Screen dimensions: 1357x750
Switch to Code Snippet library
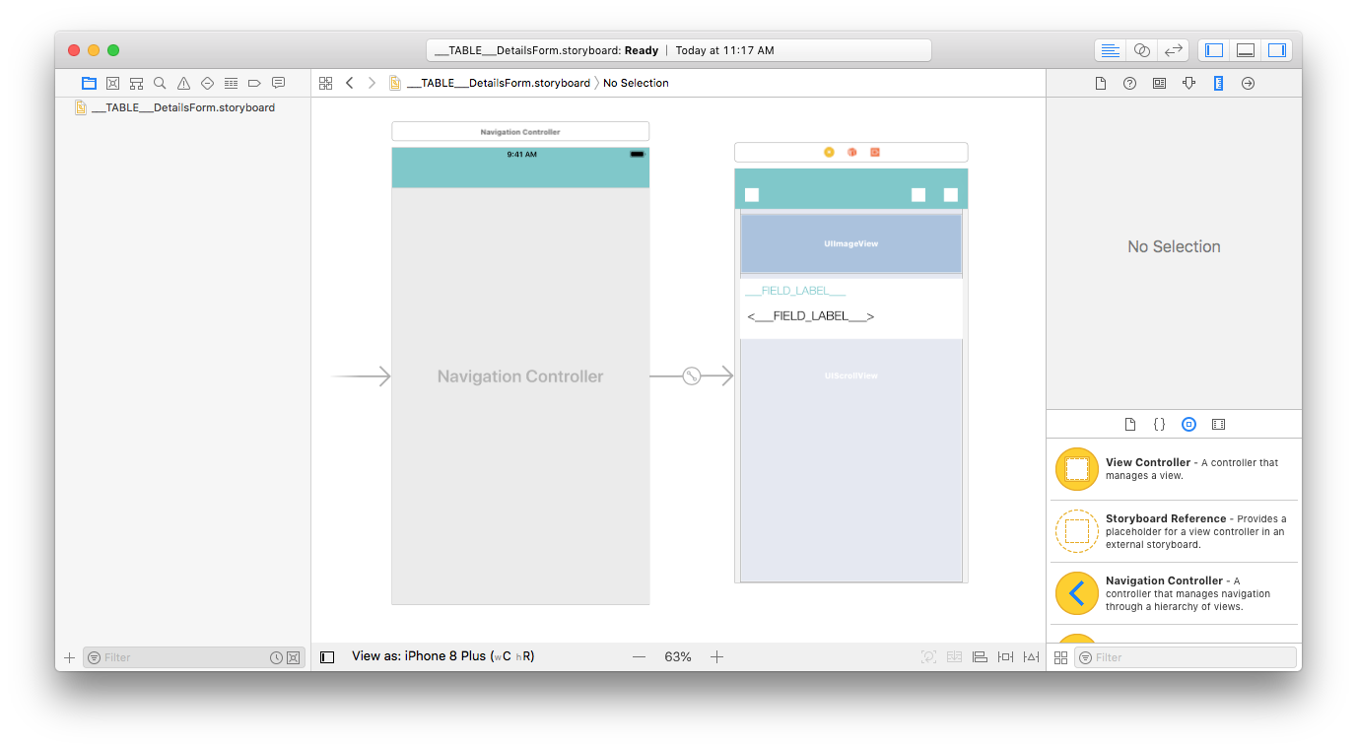[1159, 424]
